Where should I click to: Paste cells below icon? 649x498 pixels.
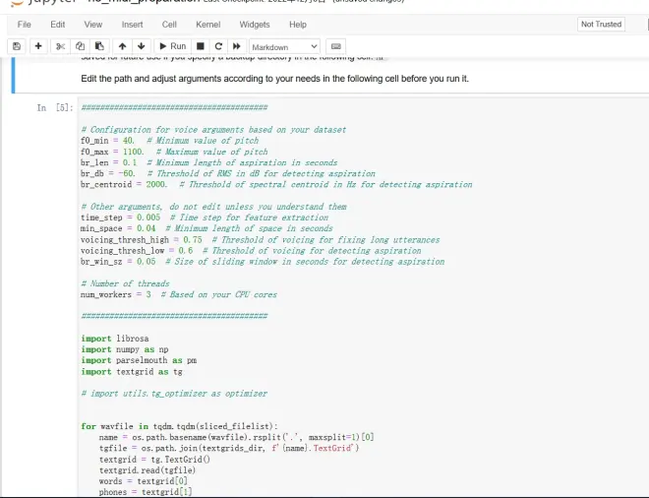pos(99,46)
